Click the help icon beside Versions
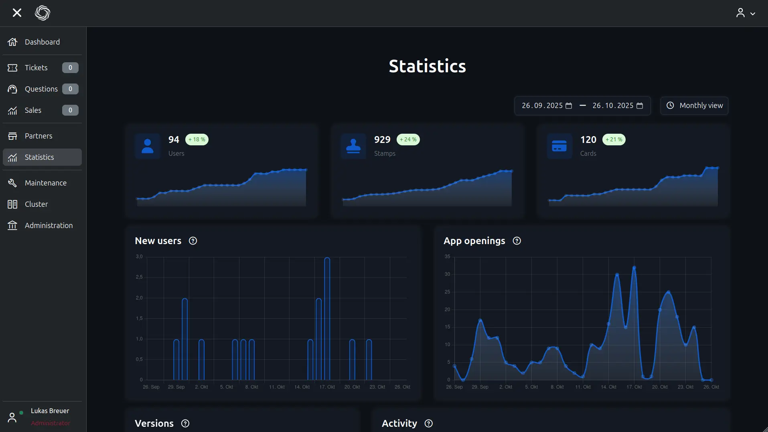Viewport: 768px width, 432px height. [185, 424]
